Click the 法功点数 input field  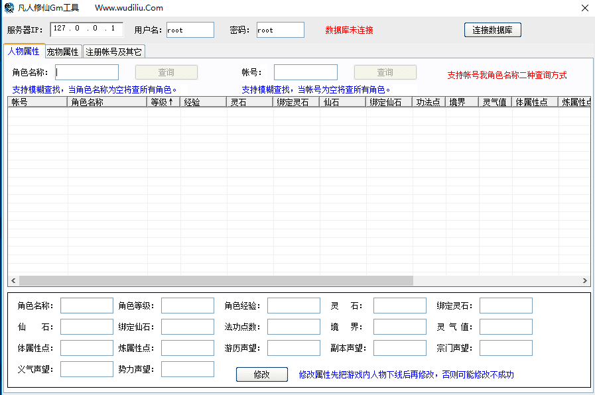[x=294, y=327]
